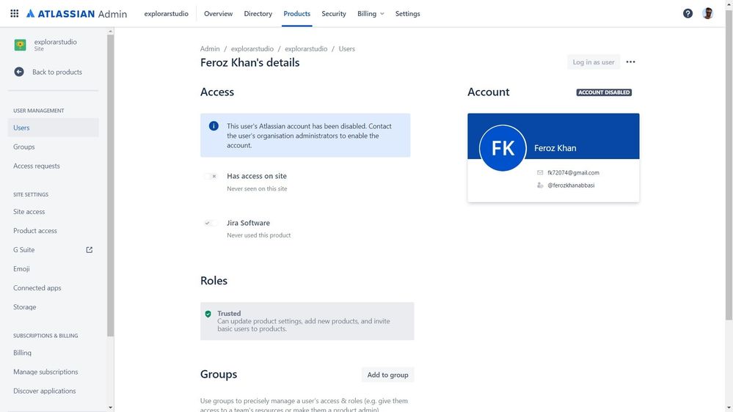Click the Atlassian Admin logo
The height and width of the screenshot is (412, 733).
tap(76, 13)
